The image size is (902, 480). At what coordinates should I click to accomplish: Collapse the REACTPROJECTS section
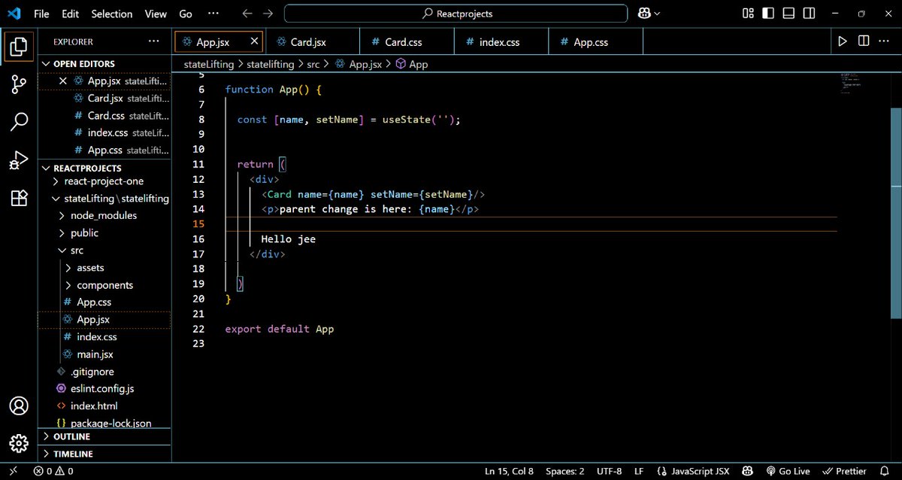click(x=104, y=168)
